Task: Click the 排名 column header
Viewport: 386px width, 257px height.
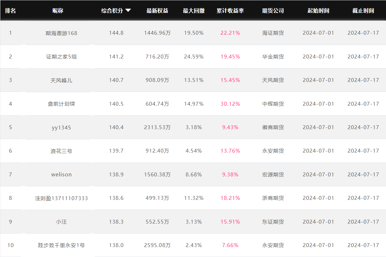Action: (x=10, y=11)
